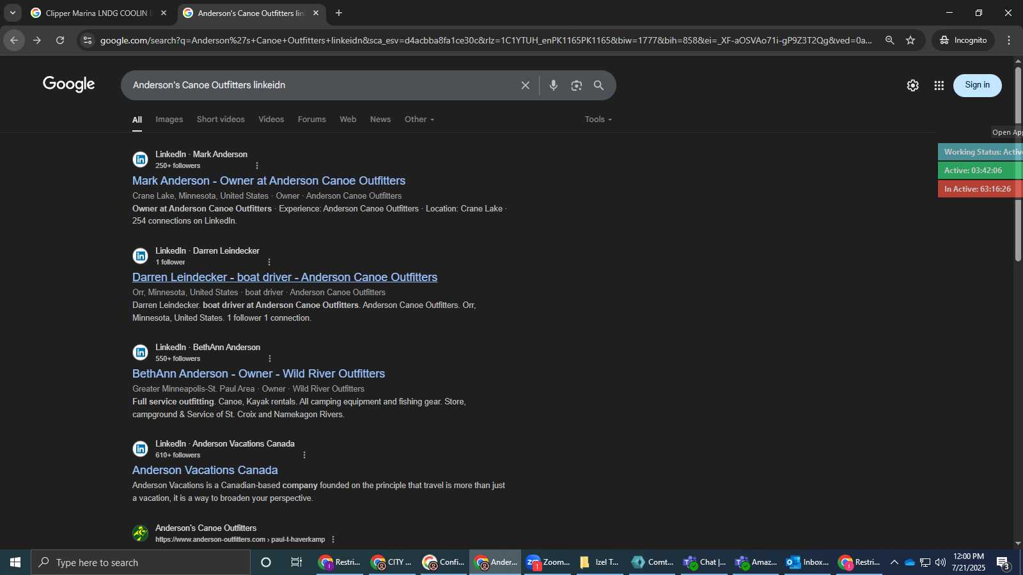This screenshot has height=575, width=1023.
Task: Open Windows Start menu
Action: click(x=15, y=562)
